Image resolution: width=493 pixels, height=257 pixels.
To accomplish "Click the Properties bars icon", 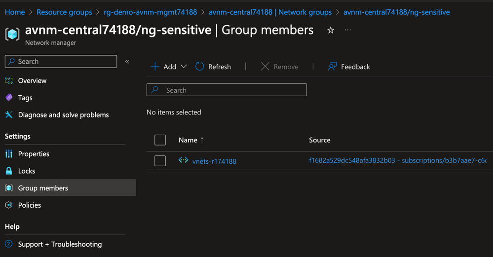I will (x=9, y=153).
